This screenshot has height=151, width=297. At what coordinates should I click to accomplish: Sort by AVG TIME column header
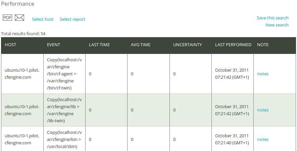pos(141,45)
